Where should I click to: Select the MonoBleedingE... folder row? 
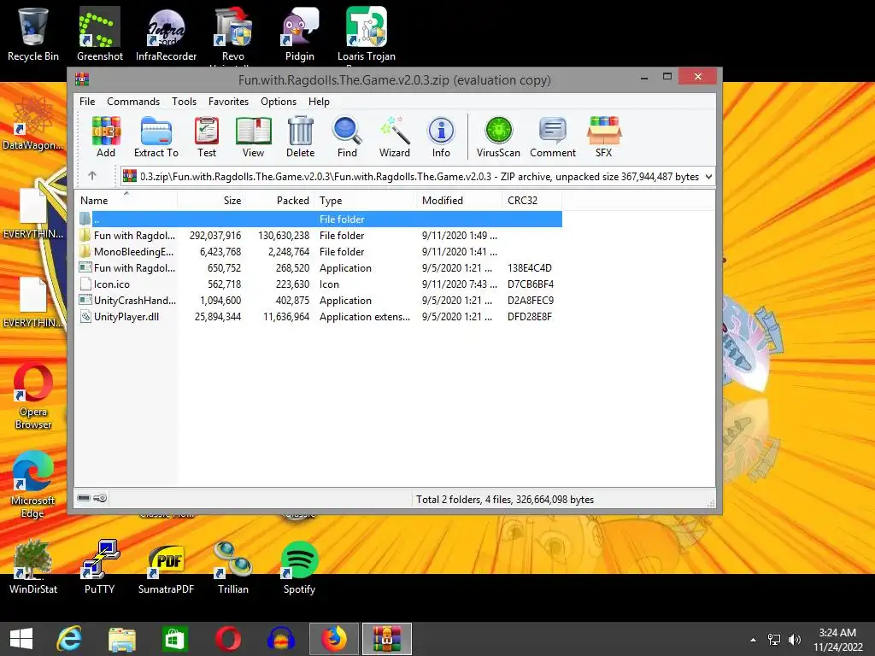320,252
